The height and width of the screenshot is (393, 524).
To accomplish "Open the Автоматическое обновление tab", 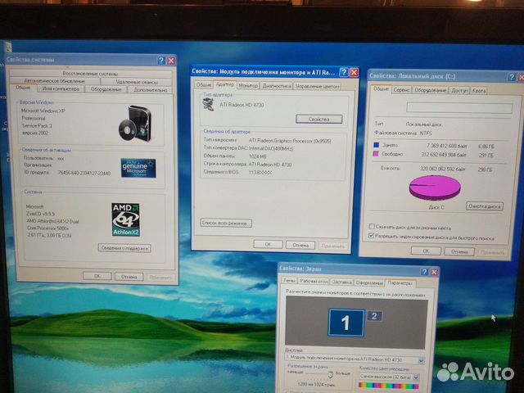I will point(55,81).
